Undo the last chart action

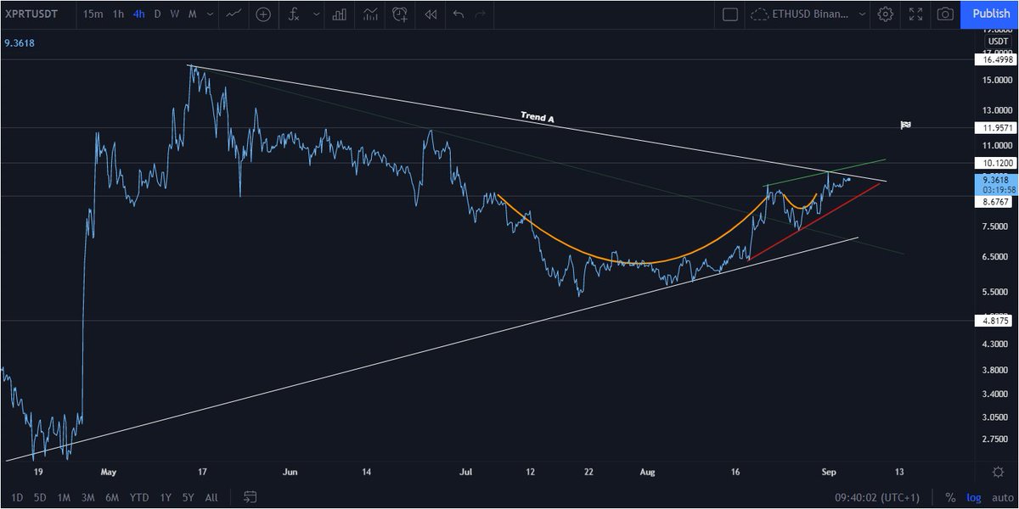459,14
